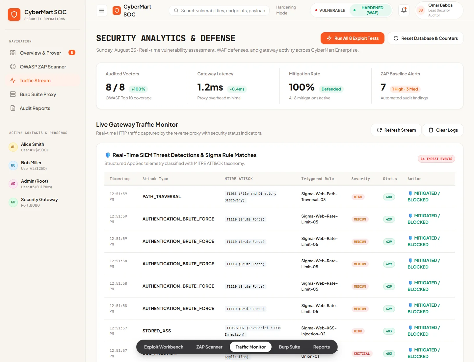The image size is (474, 362).
Task: Open ZAP Scanner tab in bottom bar
Action: (209, 347)
